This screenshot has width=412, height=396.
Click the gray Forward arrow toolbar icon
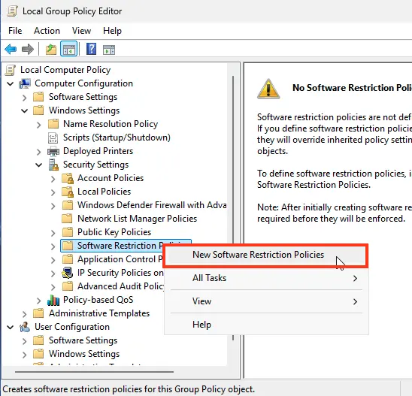click(28, 49)
